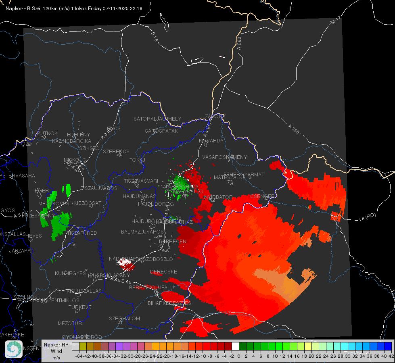
Task: Click the A-265 road label
Action: [293, 129]
